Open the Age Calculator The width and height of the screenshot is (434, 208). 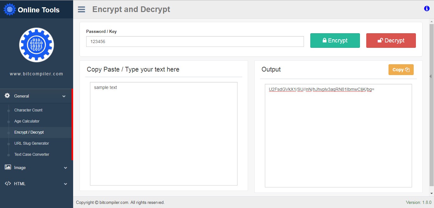[27, 121]
